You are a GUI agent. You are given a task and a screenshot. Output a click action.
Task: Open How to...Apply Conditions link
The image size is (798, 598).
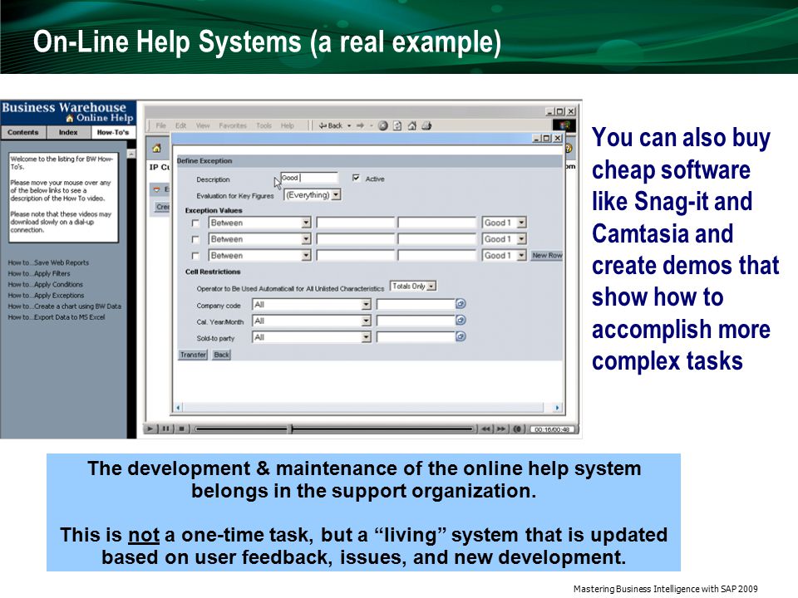[45, 284]
